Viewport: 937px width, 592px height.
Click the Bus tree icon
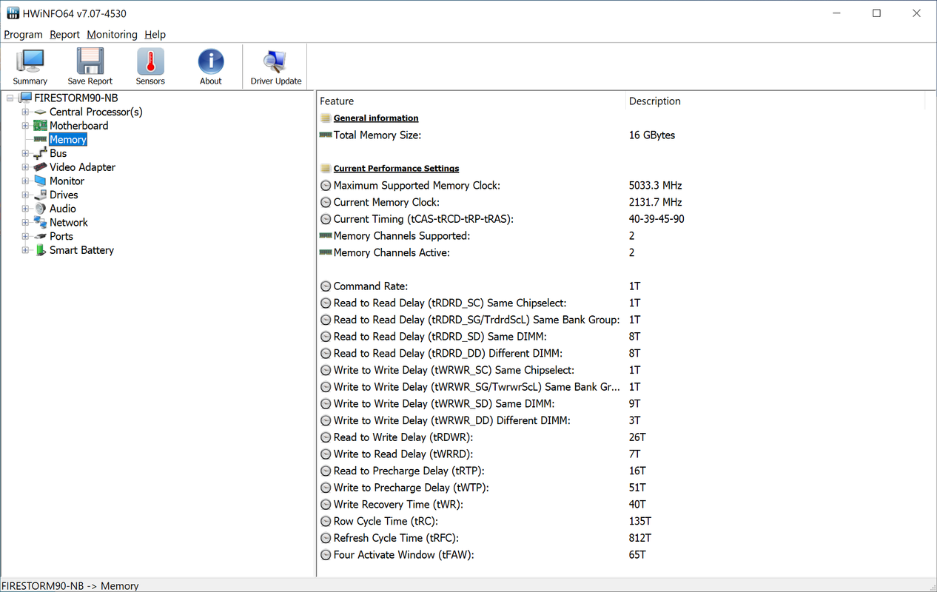pyautogui.click(x=40, y=153)
